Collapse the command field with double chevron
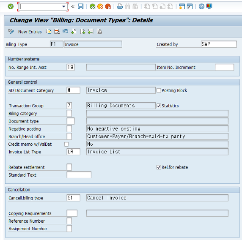The image size is (242, 240). point(73,7)
